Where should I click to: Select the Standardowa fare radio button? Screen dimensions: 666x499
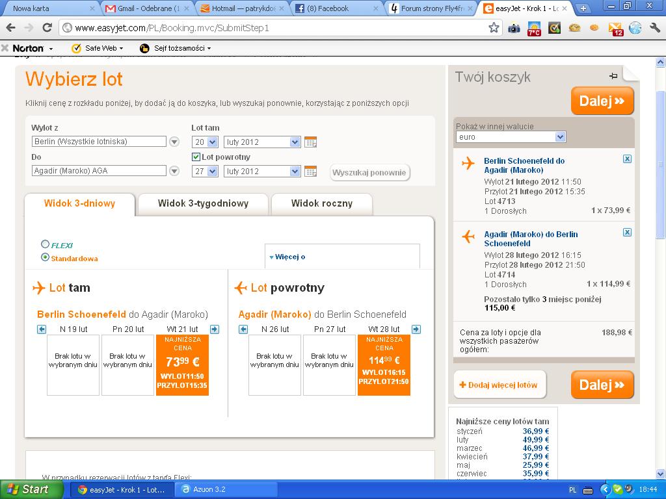[45, 257]
